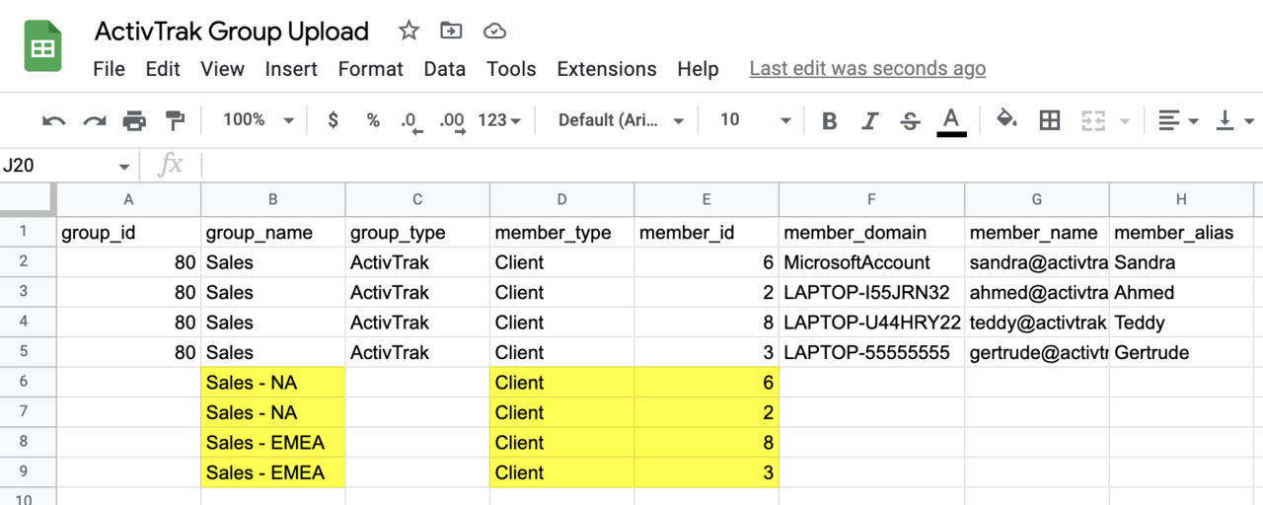
Task: Click the cell containing LAPTOP-I55JRN32
Action: coord(871,293)
